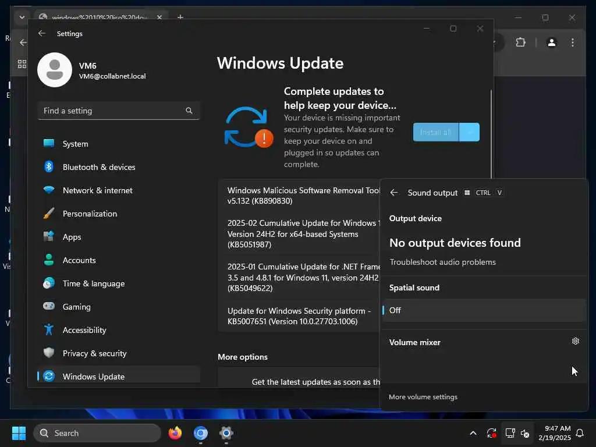The image size is (596, 447).
Task: Click More volume settings link
Action: coord(423,397)
